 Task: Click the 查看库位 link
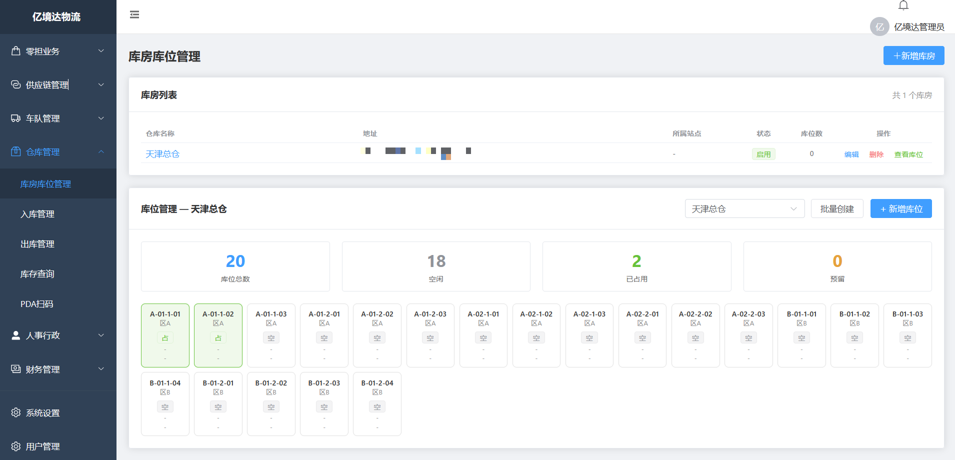tap(908, 154)
